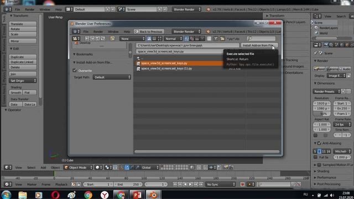
Task: Select RenderLayers in outliner
Action: point(329,28)
